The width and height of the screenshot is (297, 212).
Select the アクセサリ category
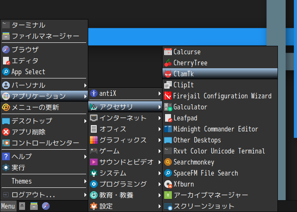coord(125,107)
